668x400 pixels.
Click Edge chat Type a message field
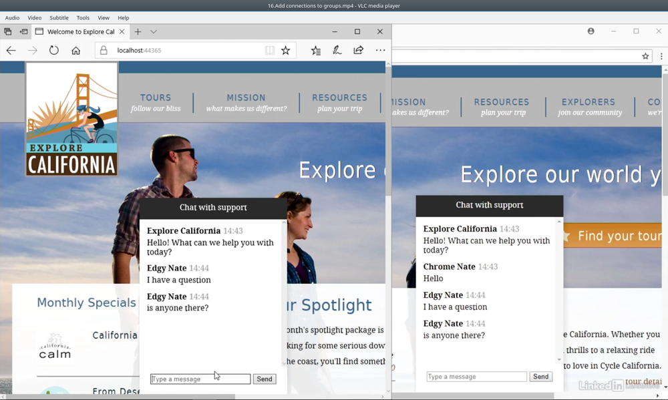click(200, 379)
